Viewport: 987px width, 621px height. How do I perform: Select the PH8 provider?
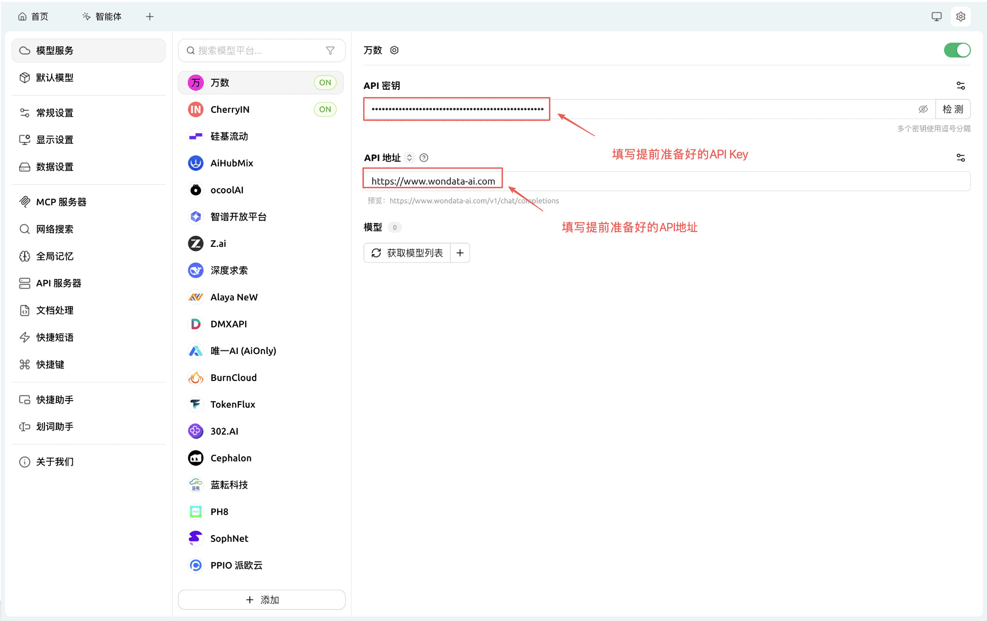tap(261, 511)
